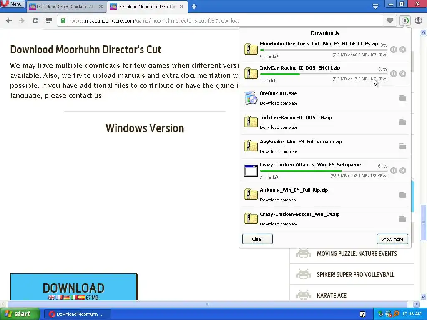Click the page scroll down arrow
The image size is (427, 320).
[x=424, y=297]
